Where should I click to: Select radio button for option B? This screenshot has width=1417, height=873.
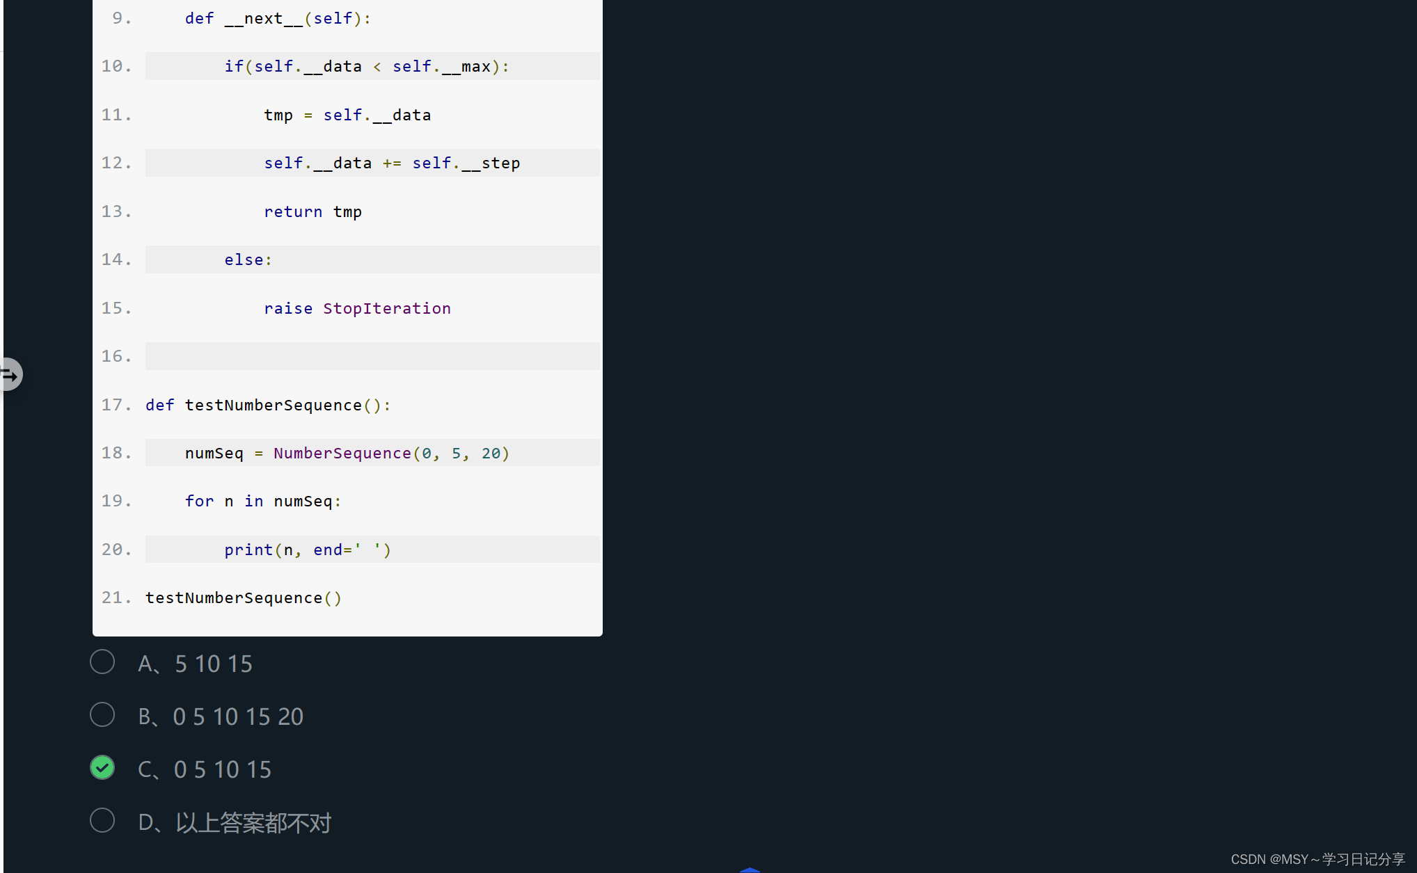coord(102,714)
